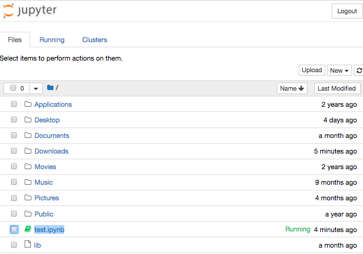Click the Logout button
363x254 pixels.
coord(347,11)
